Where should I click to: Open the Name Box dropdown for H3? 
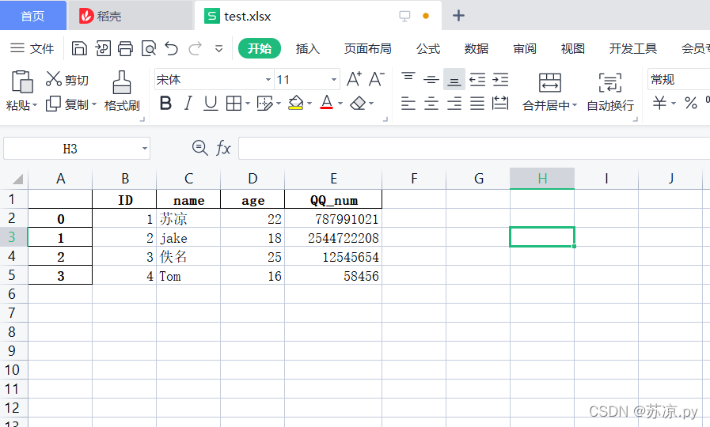(144, 149)
